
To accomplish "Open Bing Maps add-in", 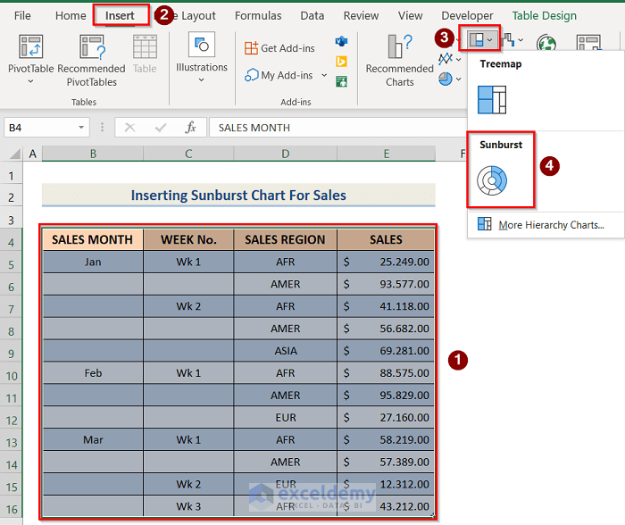I will pyautogui.click(x=341, y=62).
